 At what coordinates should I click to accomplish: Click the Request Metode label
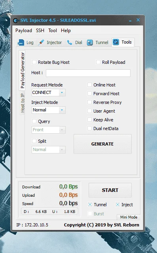click(47, 85)
